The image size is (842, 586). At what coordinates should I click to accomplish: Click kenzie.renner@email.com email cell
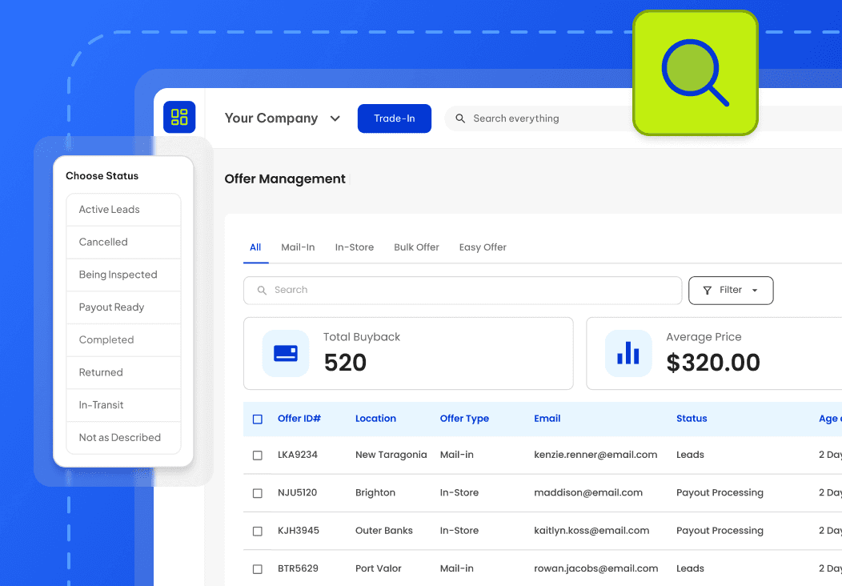595,455
